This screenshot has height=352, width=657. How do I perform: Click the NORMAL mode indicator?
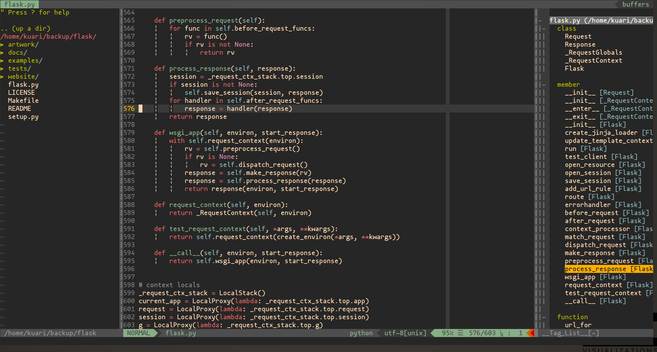[x=139, y=333]
